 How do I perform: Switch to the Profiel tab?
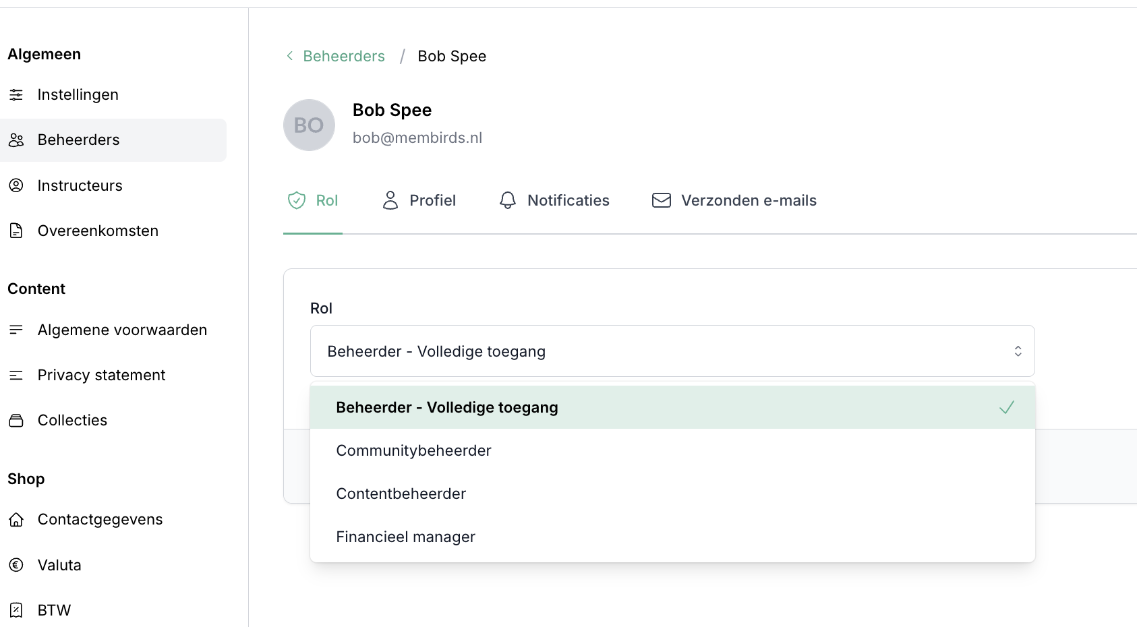(x=419, y=200)
